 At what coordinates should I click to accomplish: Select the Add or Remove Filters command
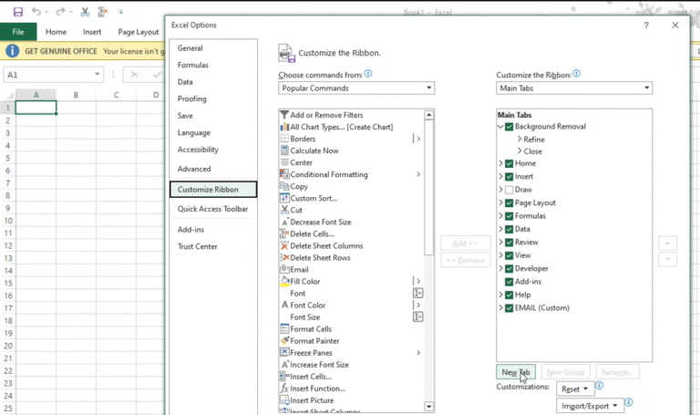pyautogui.click(x=351, y=115)
